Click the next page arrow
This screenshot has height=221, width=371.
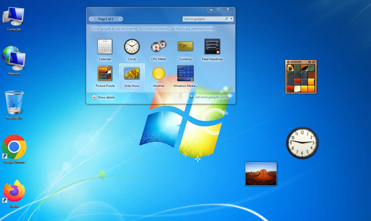point(120,19)
